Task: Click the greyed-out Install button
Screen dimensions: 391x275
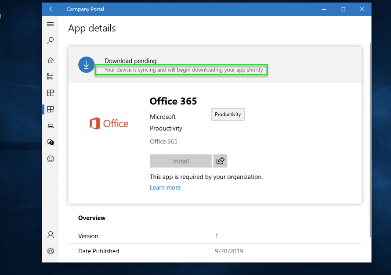Action: pos(181,161)
